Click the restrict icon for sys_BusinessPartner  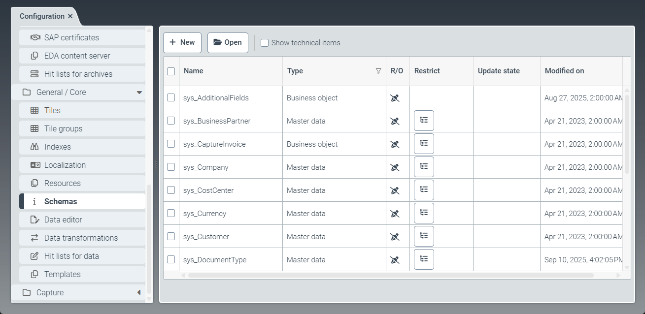point(424,121)
